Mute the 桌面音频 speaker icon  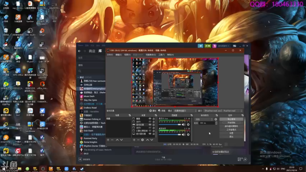[x=184, y=135]
